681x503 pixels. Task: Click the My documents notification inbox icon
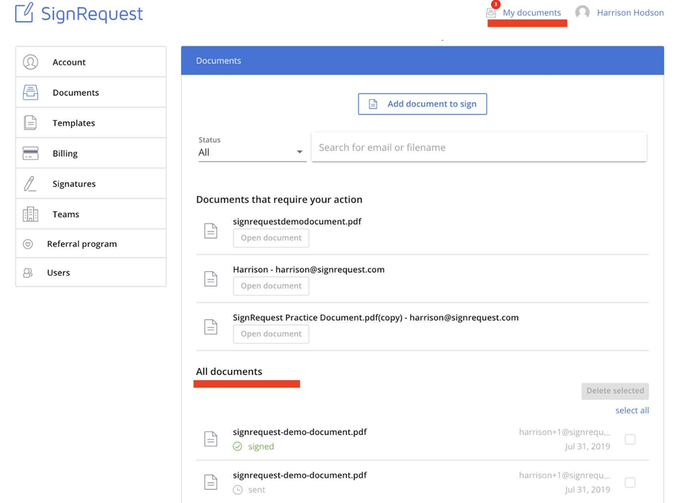pos(491,12)
